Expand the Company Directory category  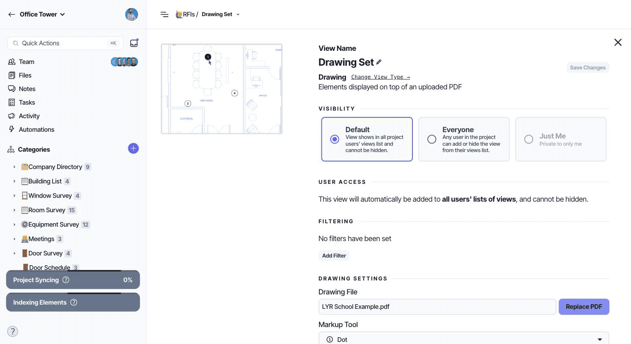click(14, 167)
